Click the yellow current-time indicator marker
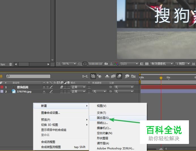 (x=161, y=78)
